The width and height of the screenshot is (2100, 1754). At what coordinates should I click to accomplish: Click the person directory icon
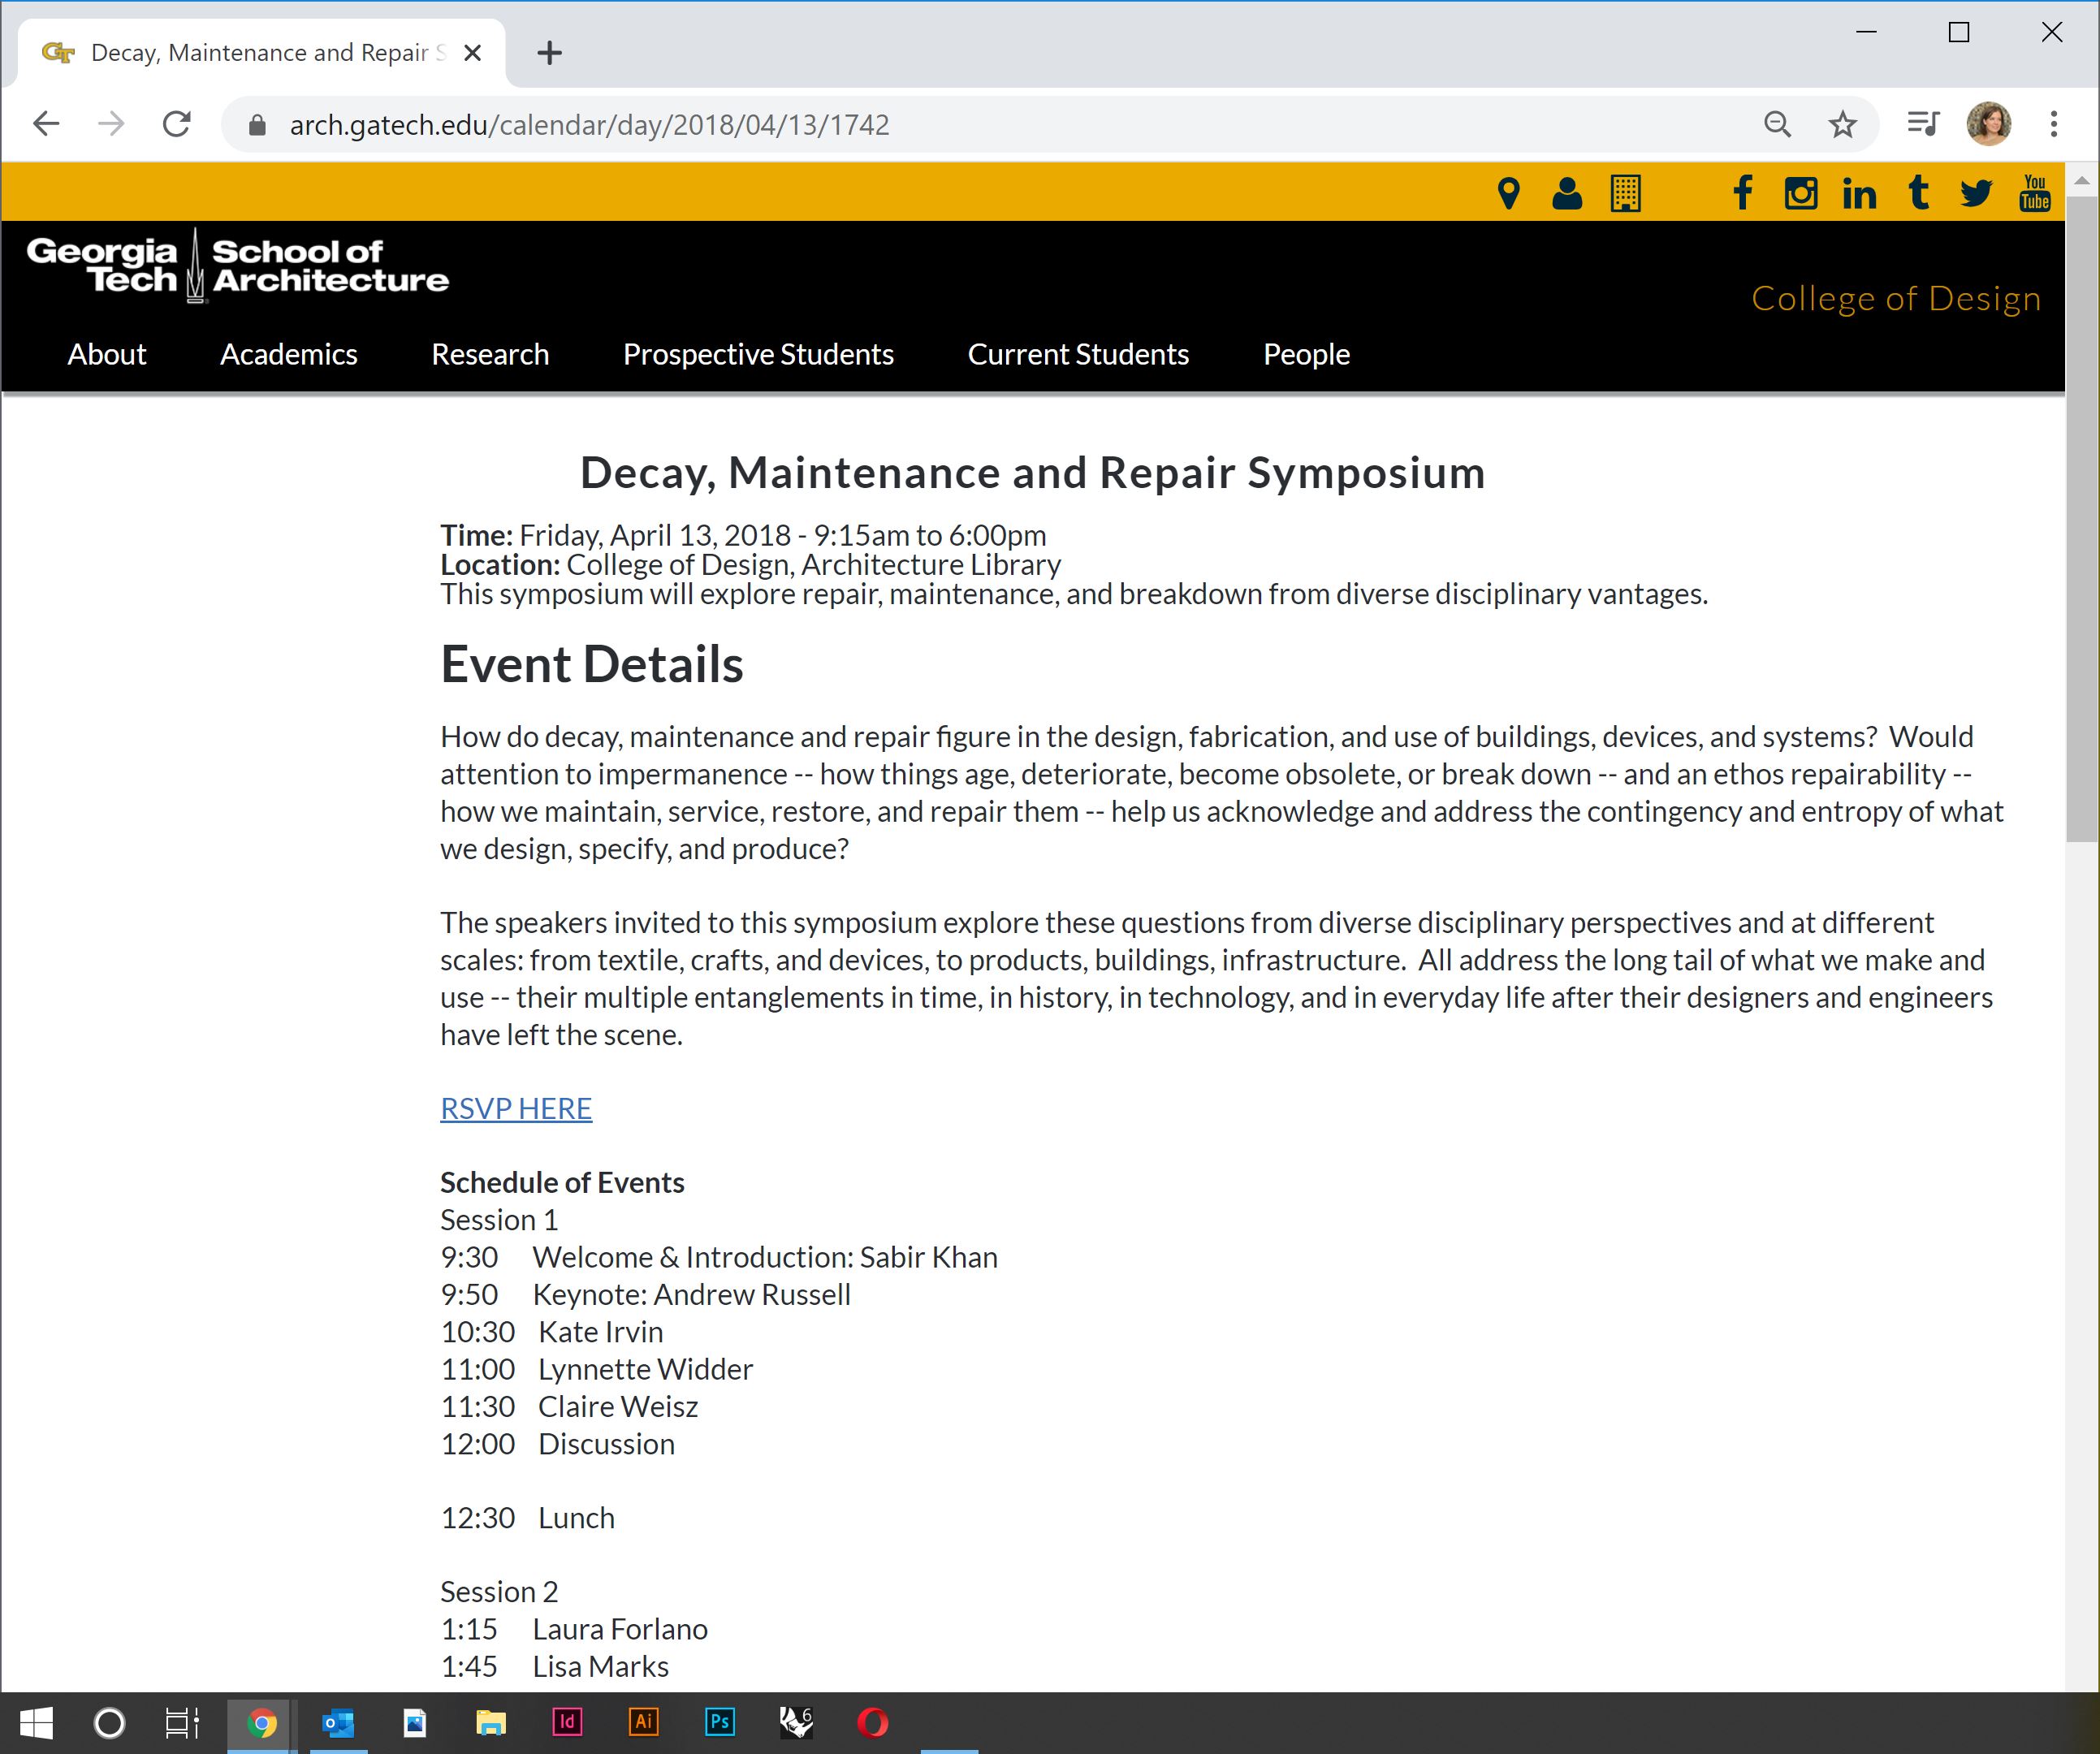[x=1566, y=193]
